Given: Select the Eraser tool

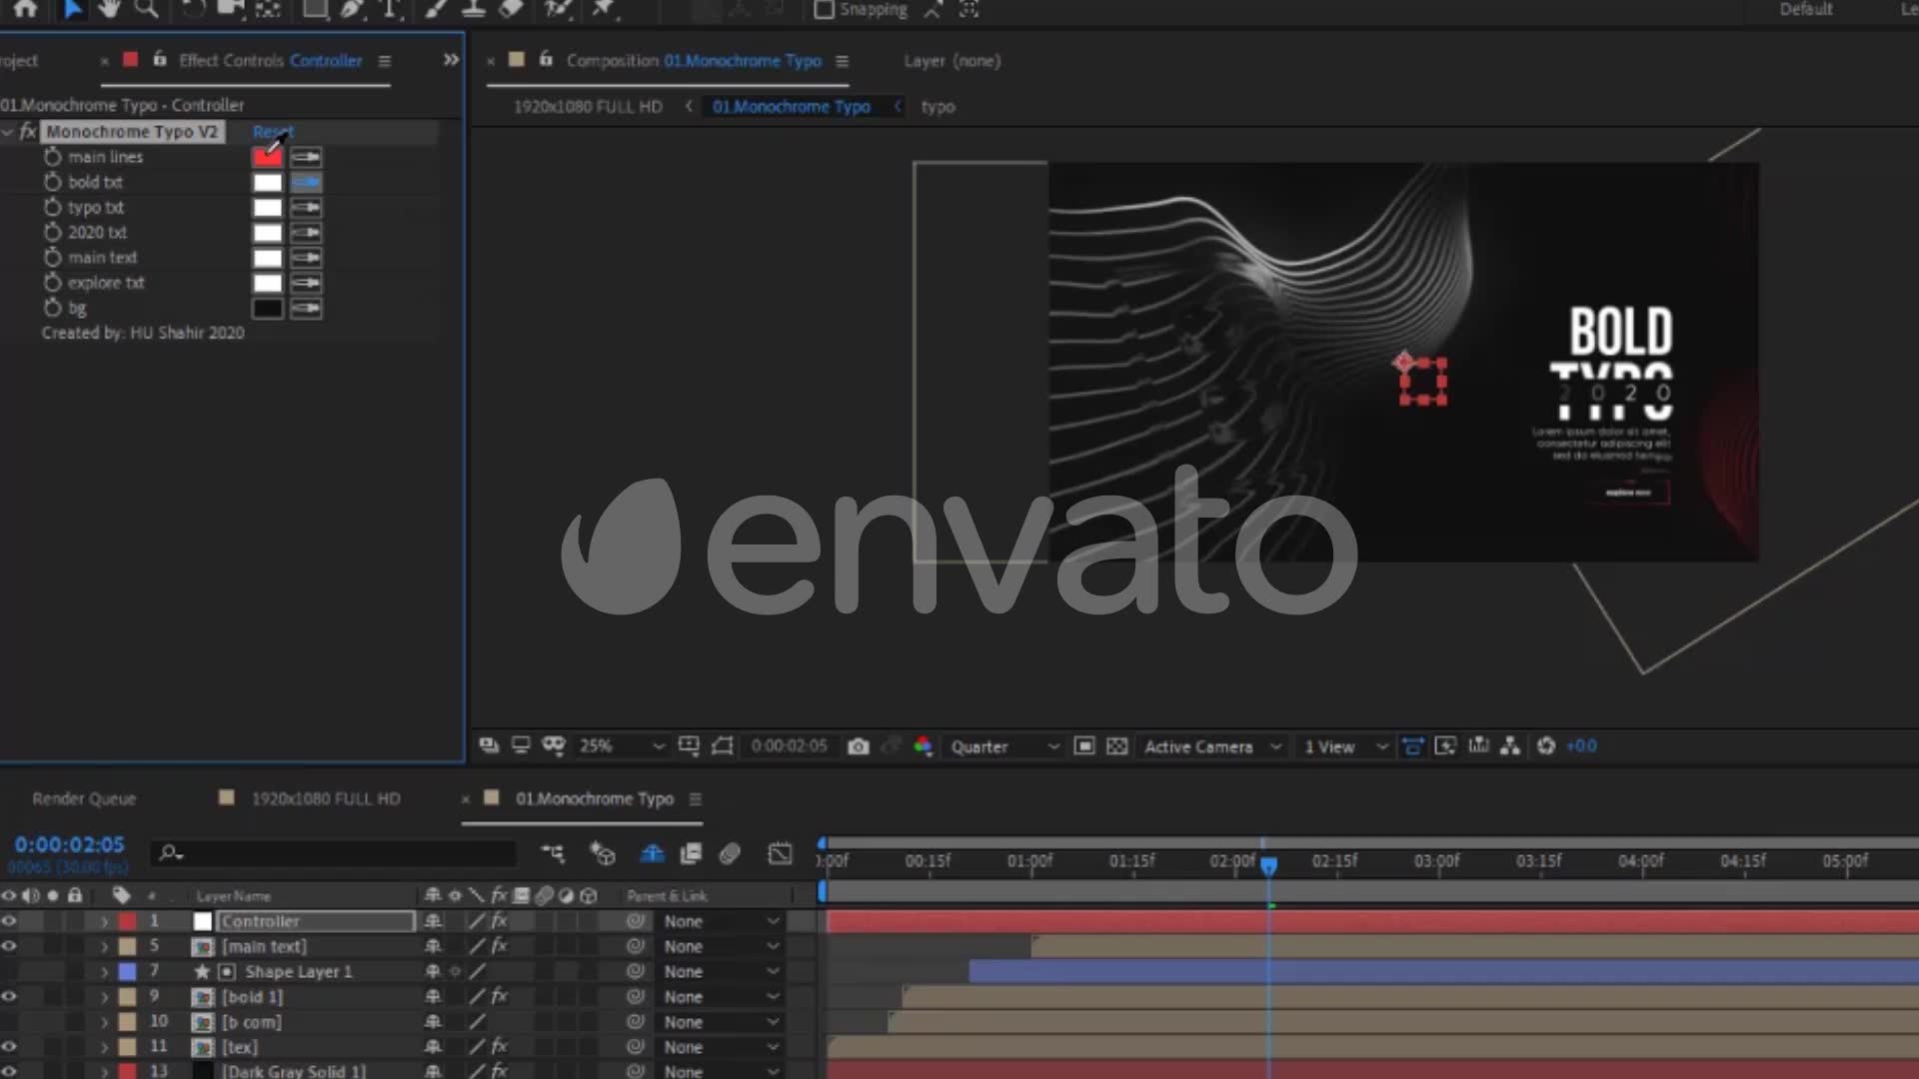Looking at the screenshot, I should coord(511,9).
